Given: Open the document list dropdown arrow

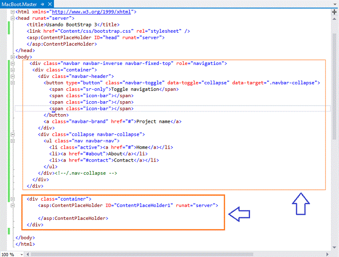Looking at the screenshot, I should click(335, 4).
